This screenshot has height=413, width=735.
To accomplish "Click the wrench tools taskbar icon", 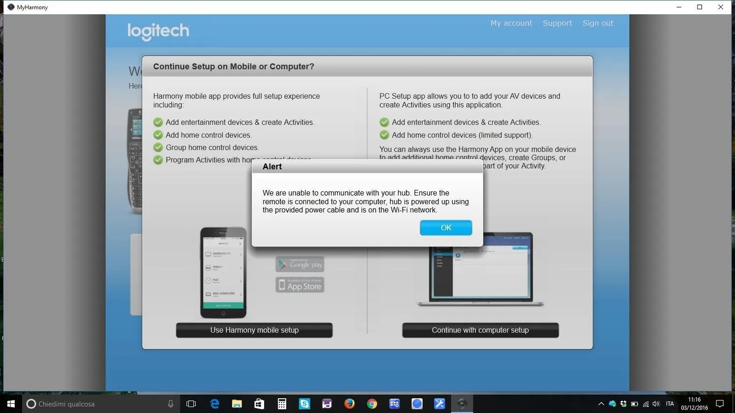I will 440,404.
